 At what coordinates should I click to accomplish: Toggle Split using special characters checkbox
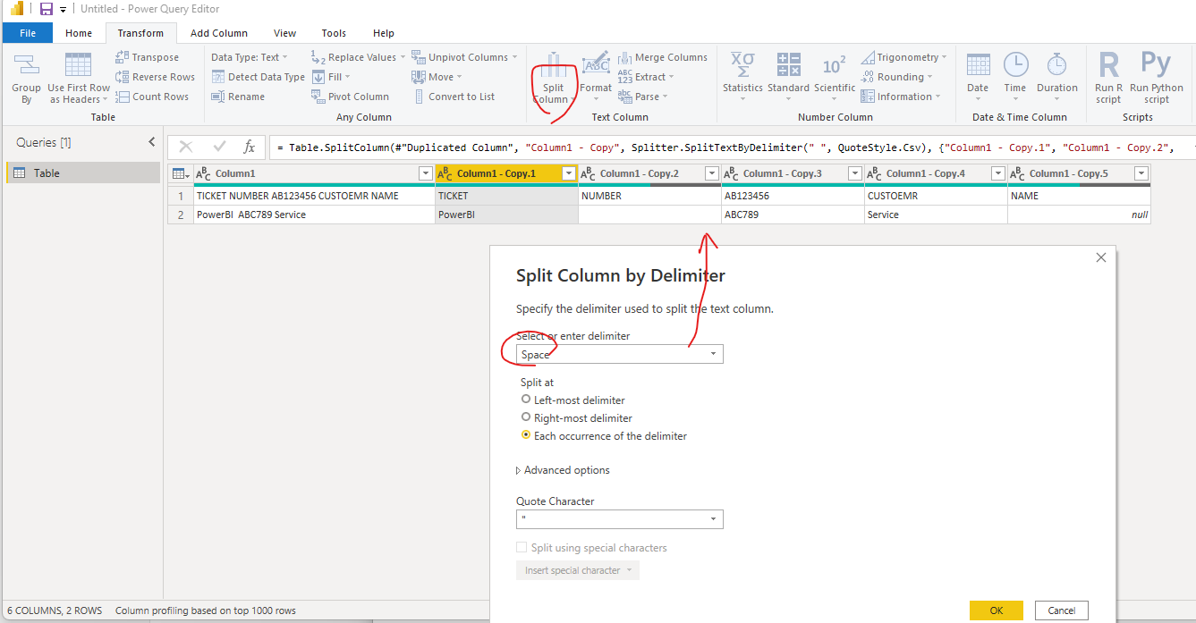coord(522,548)
